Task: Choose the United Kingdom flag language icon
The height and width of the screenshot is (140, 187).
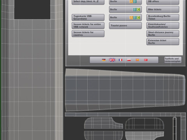Action: click(112, 60)
